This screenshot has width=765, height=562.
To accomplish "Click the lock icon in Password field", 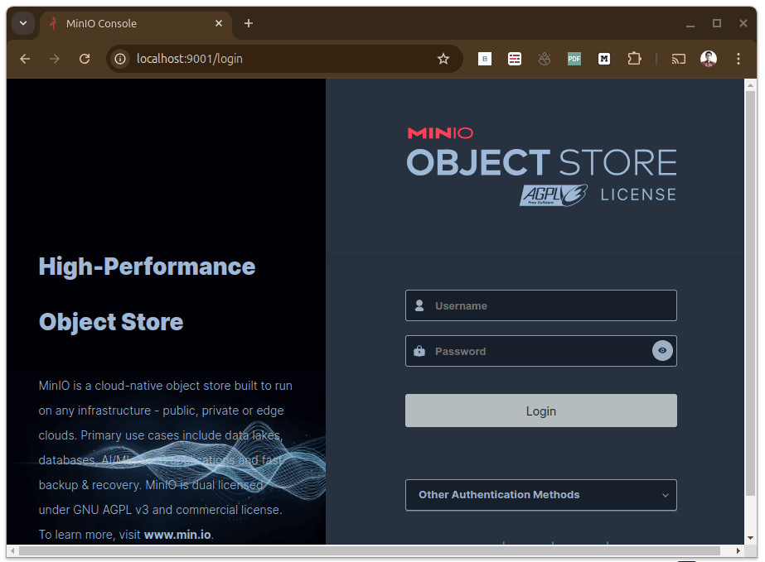I will (419, 351).
